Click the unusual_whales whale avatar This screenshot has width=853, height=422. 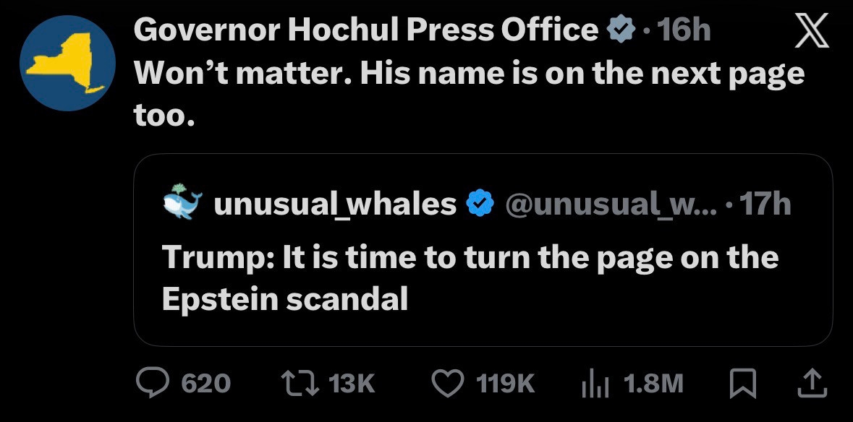(182, 203)
